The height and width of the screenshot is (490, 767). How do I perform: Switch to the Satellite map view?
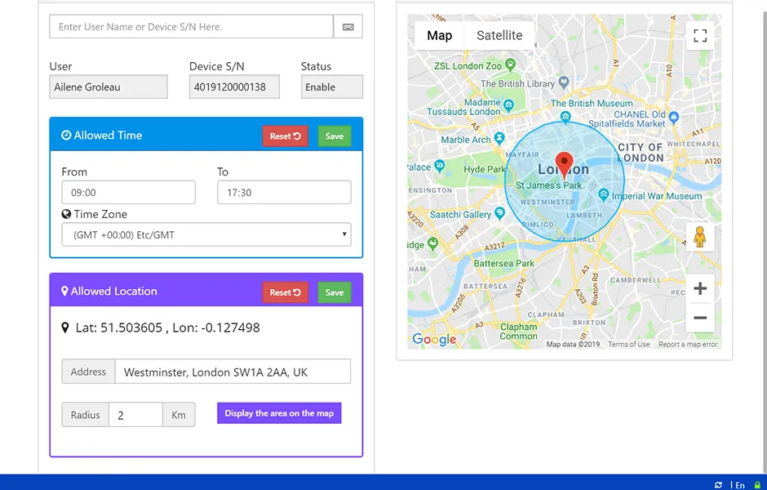[499, 35]
